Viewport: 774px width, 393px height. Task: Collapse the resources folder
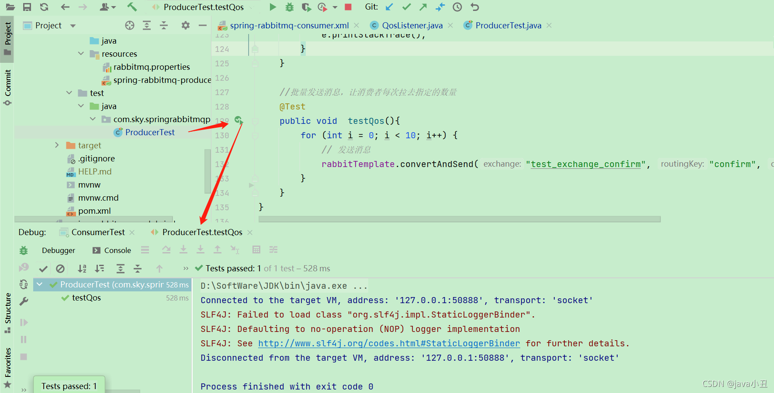81,54
